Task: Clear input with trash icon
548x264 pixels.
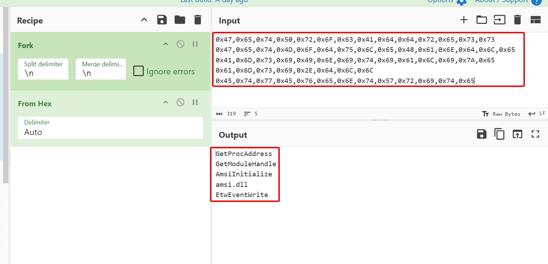Action: [x=517, y=20]
